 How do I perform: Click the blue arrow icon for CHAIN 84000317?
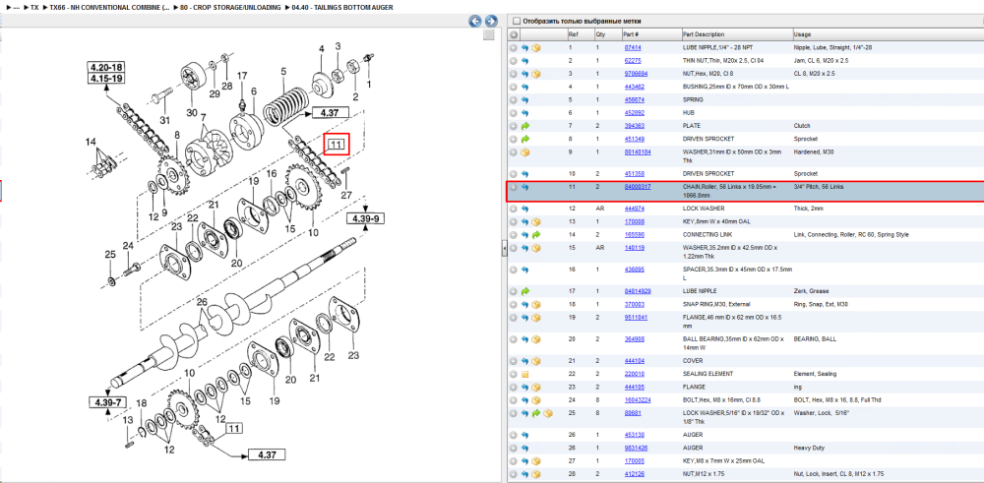point(524,187)
